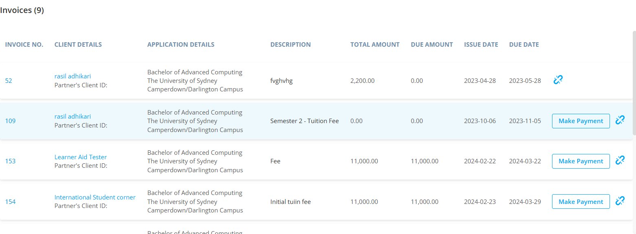
Task: Click the ISSUE DATE column header
Action: click(x=481, y=45)
